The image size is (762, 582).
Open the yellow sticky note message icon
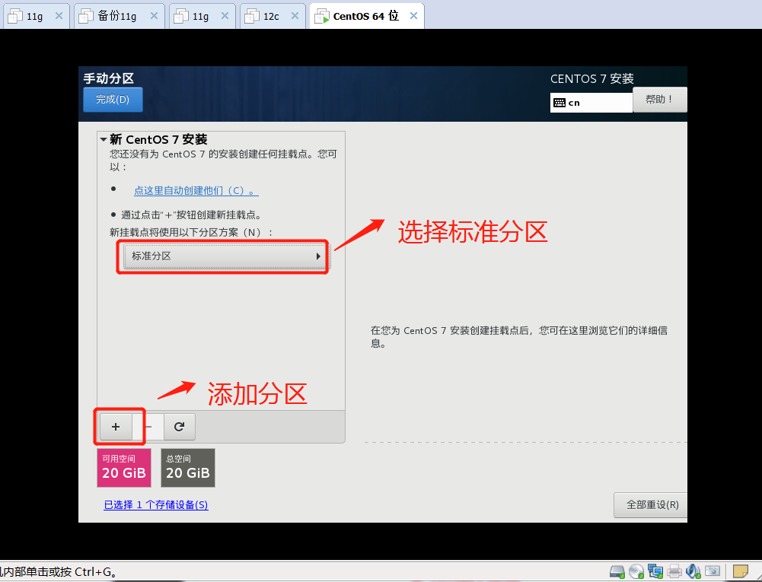pos(741,571)
